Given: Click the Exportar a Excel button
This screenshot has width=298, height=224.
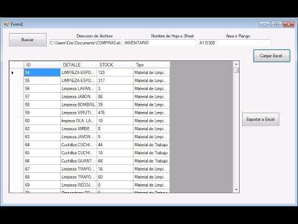Looking at the screenshot, I should pos(261,119).
